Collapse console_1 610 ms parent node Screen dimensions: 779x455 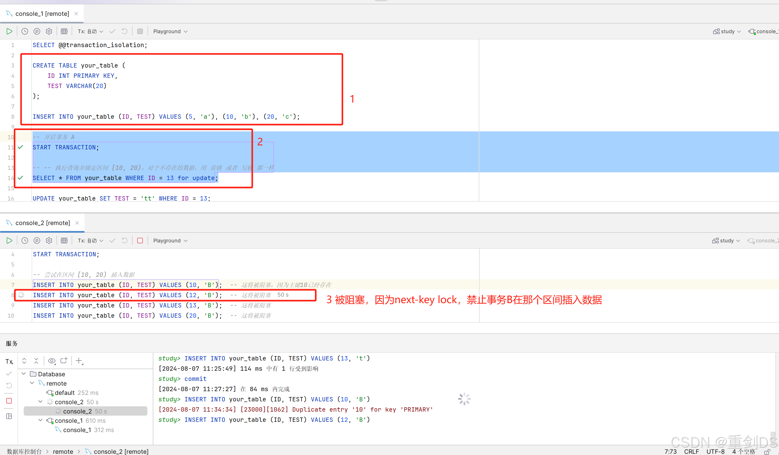tap(40, 420)
